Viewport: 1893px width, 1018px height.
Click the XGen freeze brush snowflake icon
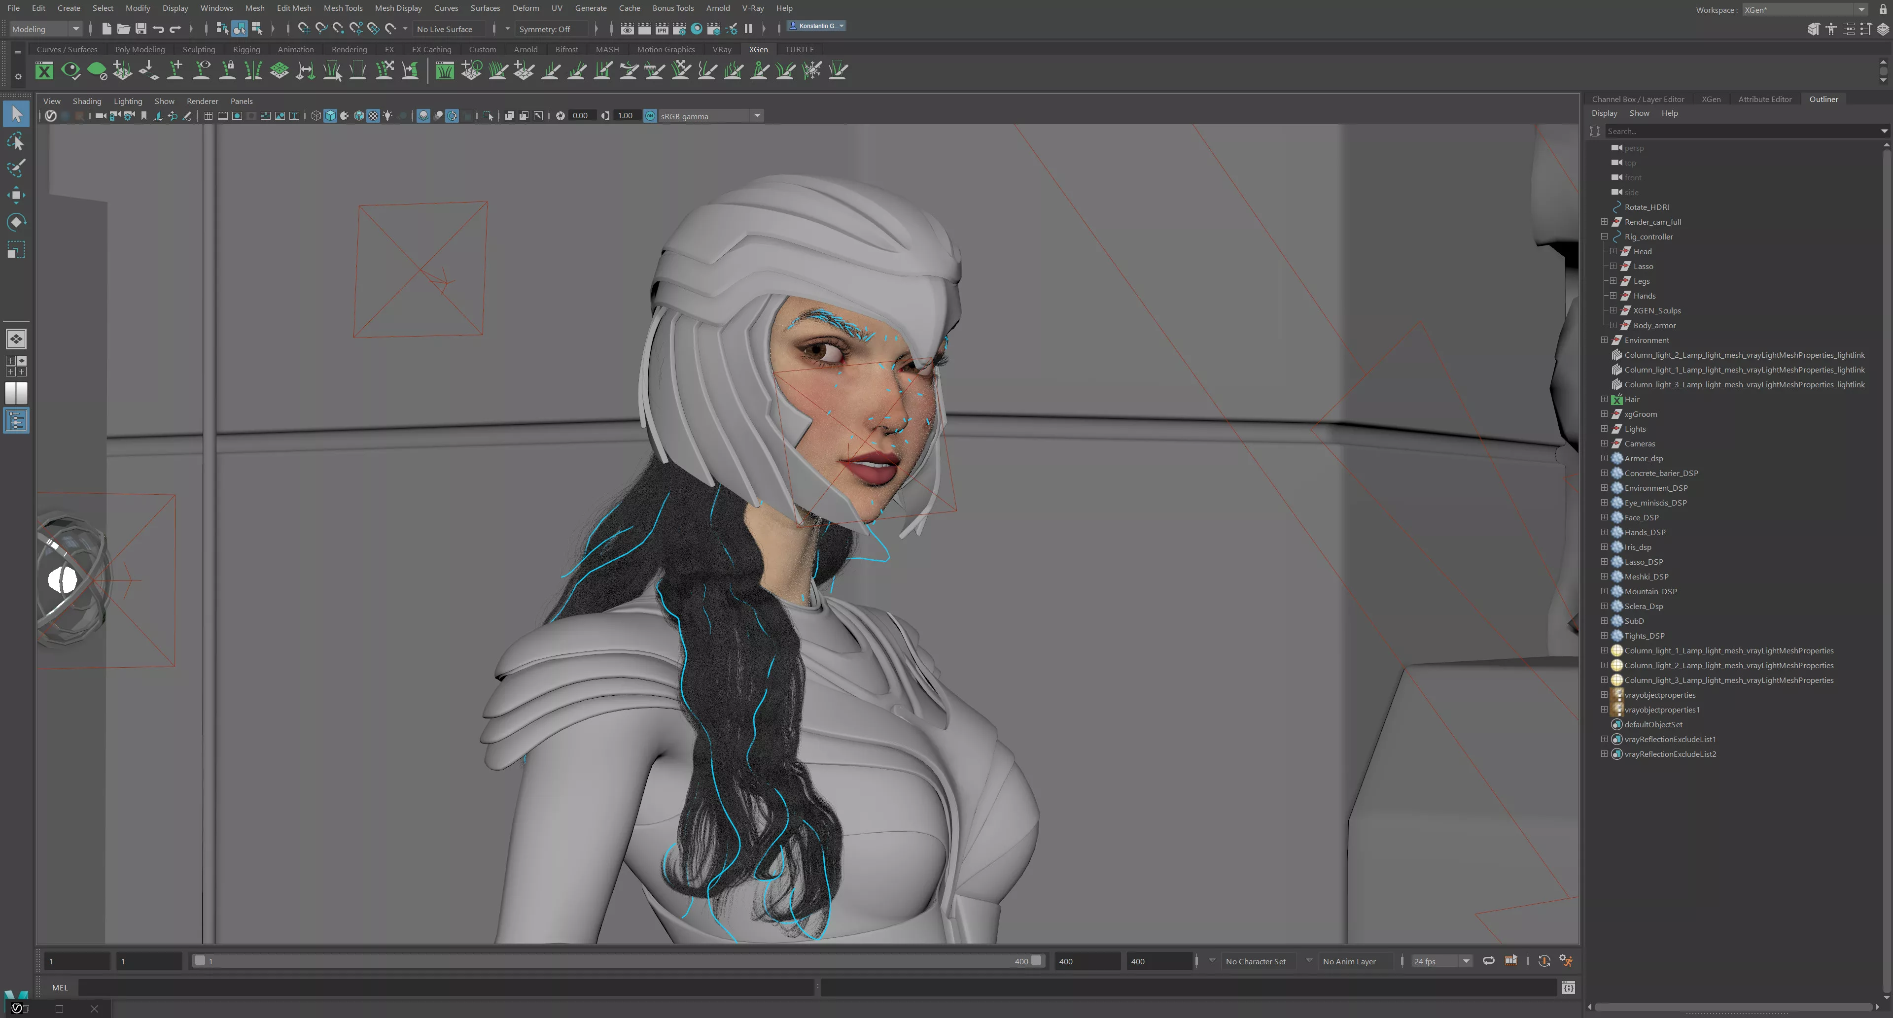(812, 70)
